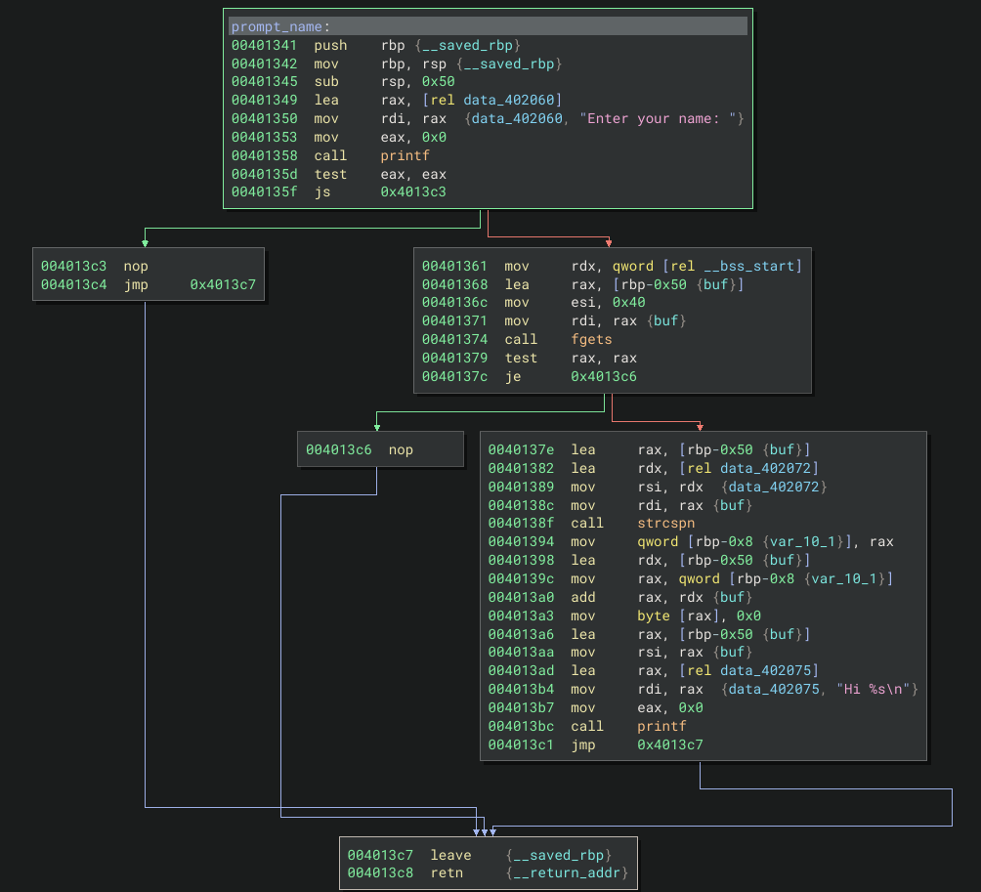
Task: Select 0x50 operand in sub rsp instruction
Action: pyautogui.click(x=438, y=81)
